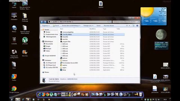This screenshot has height=101, width=180.
Task: Open the Explorer help icon
Action: [137, 26]
